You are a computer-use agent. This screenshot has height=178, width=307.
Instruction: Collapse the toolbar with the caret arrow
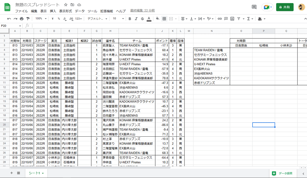coord(305,19)
